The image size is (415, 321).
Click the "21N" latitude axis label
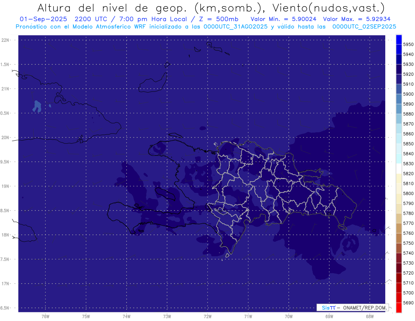point(6,89)
